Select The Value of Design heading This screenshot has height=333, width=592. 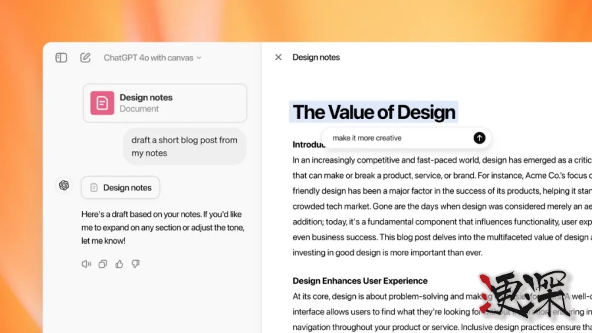click(374, 112)
